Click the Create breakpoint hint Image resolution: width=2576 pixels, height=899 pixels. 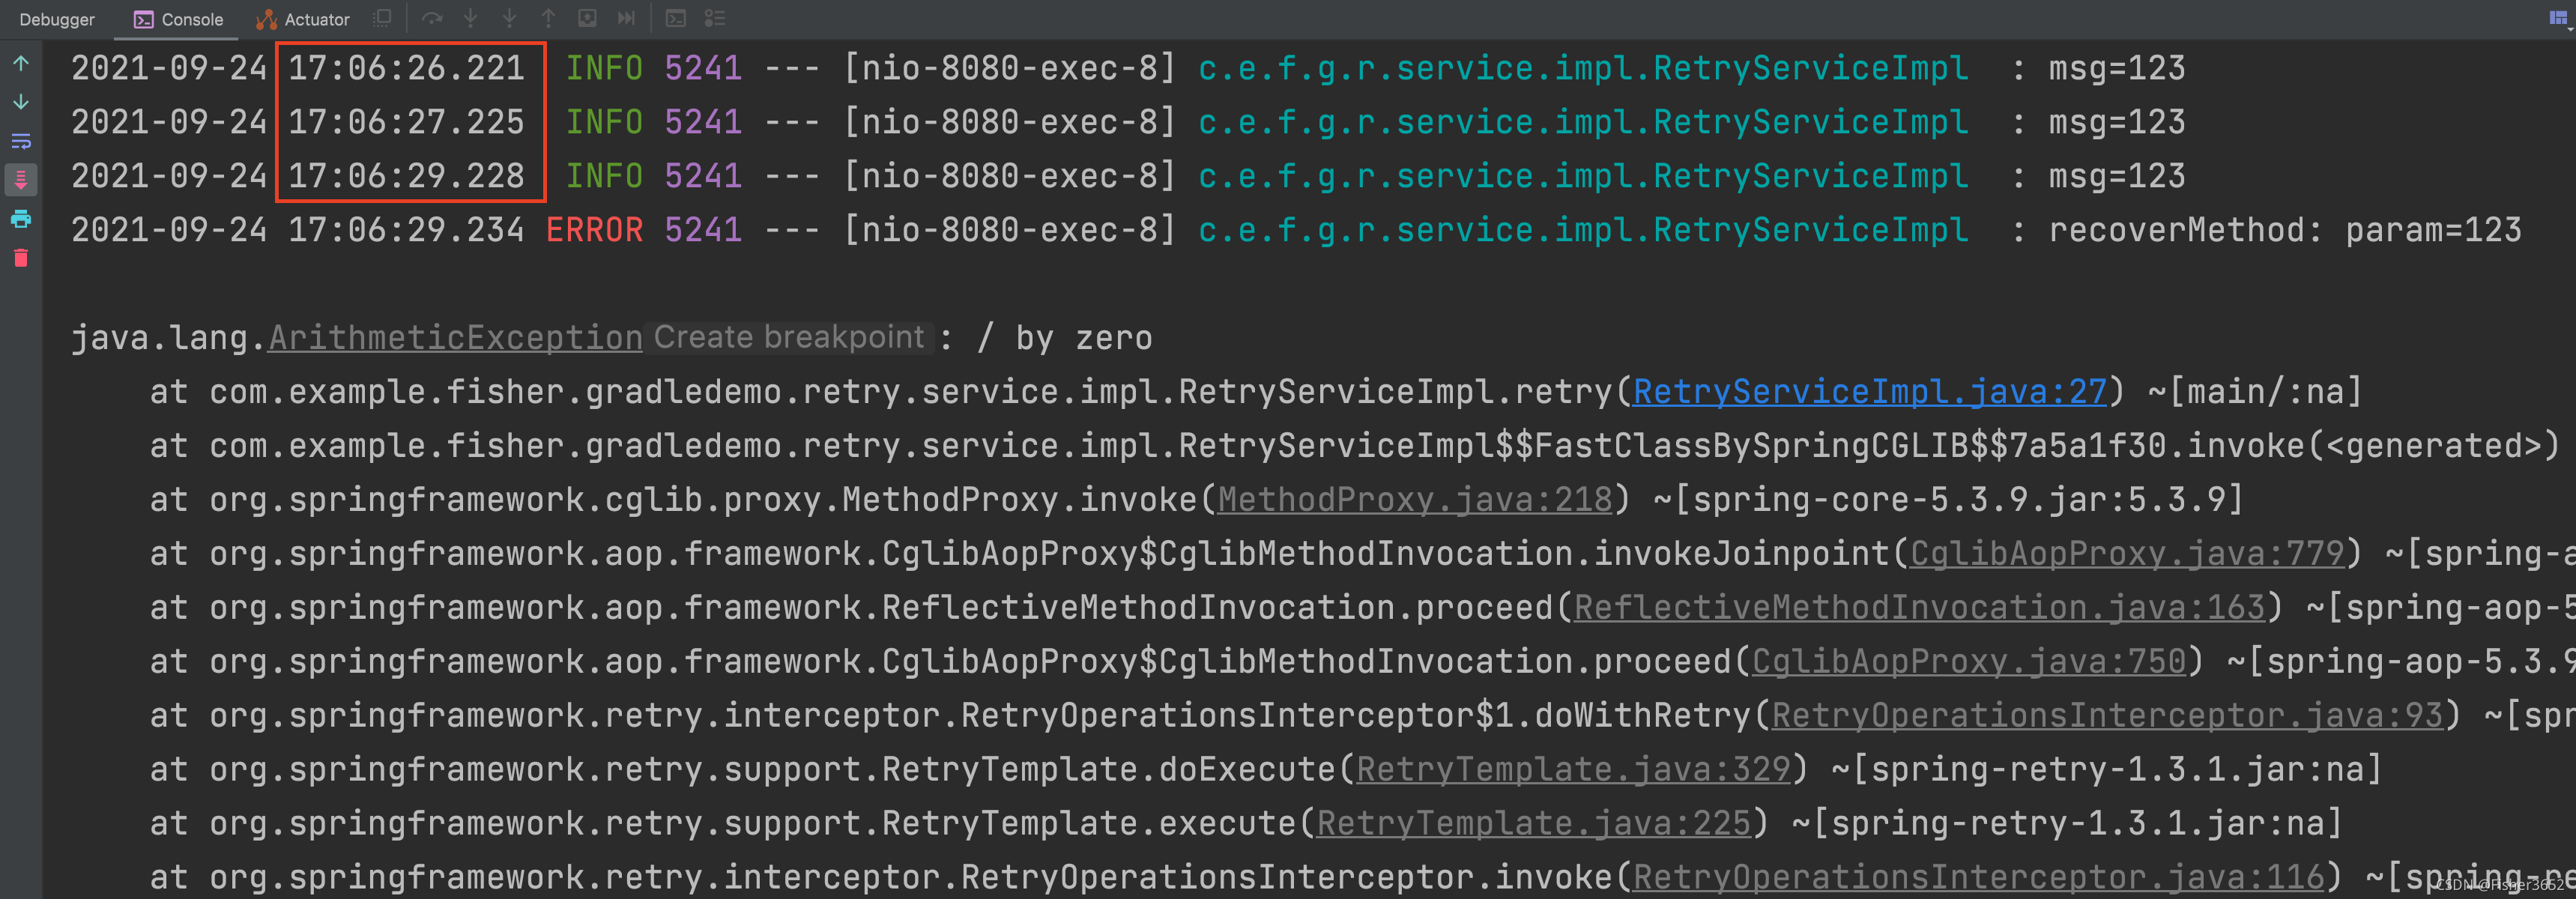coord(789,337)
